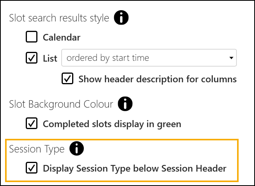This screenshot has height=186, width=255.
Task: Click the 'List' option label
Action: click(50, 58)
